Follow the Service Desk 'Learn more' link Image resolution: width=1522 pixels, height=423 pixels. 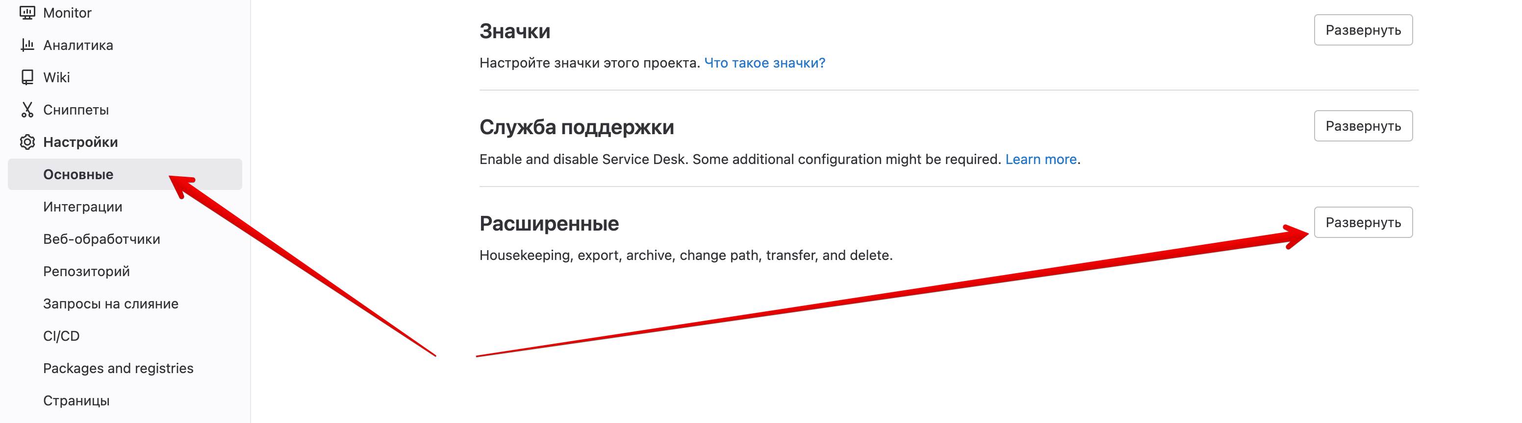[x=1040, y=159]
